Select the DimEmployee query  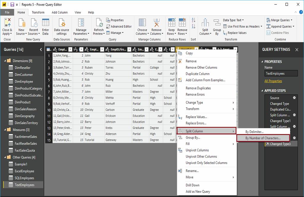point(24,82)
